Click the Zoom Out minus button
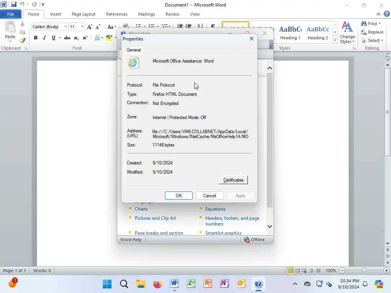This screenshot has height=293, width=391. [x=343, y=270]
